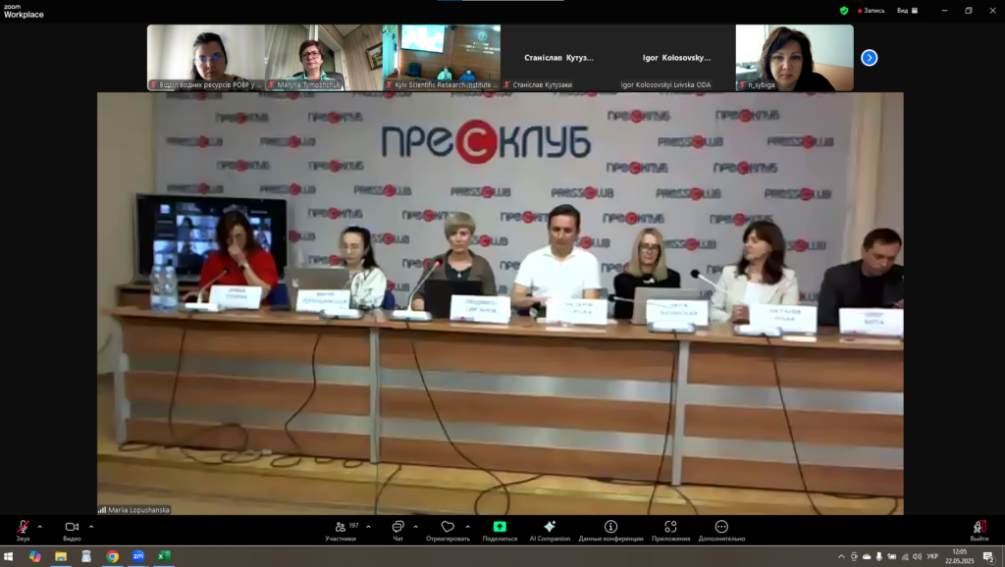1005x567 pixels.
Task: Select the n_sybiga video thumbnail
Action: point(795,58)
